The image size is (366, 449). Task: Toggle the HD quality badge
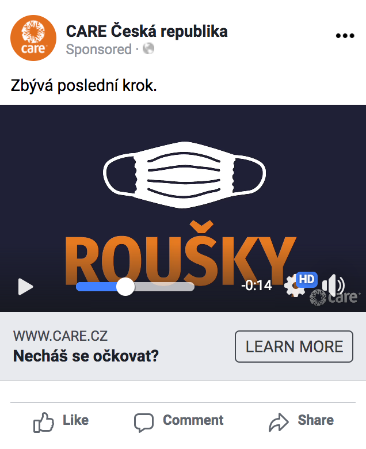pyautogui.click(x=307, y=279)
